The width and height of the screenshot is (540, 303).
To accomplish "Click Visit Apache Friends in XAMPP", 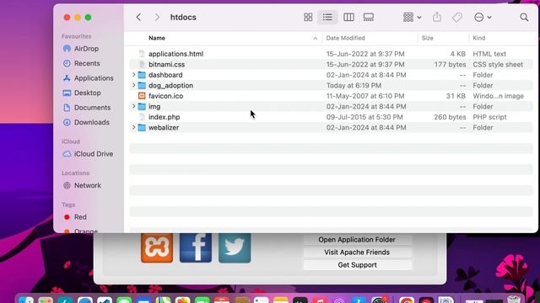I will point(357,252).
